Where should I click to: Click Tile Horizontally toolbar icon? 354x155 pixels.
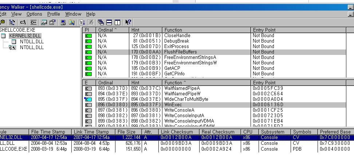tap(109, 22)
